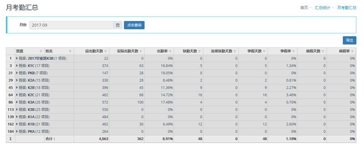
Task: Open filter icon on 应出勤天数 column
Action: (106, 51)
